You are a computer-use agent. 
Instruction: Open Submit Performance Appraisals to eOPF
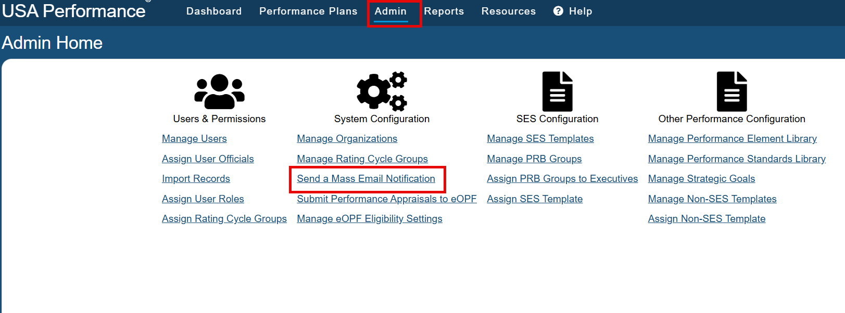(x=387, y=199)
